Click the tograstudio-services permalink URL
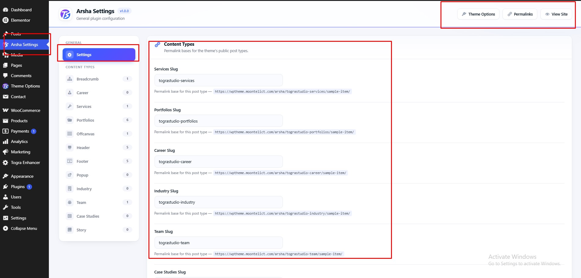The height and width of the screenshot is (278, 581). (282, 91)
